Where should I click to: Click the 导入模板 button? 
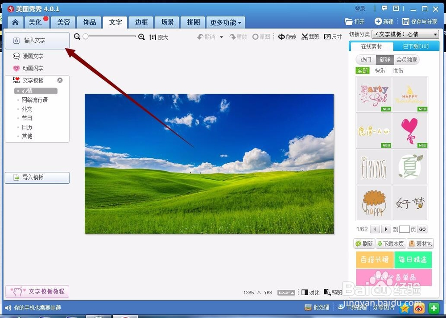coord(37,178)
